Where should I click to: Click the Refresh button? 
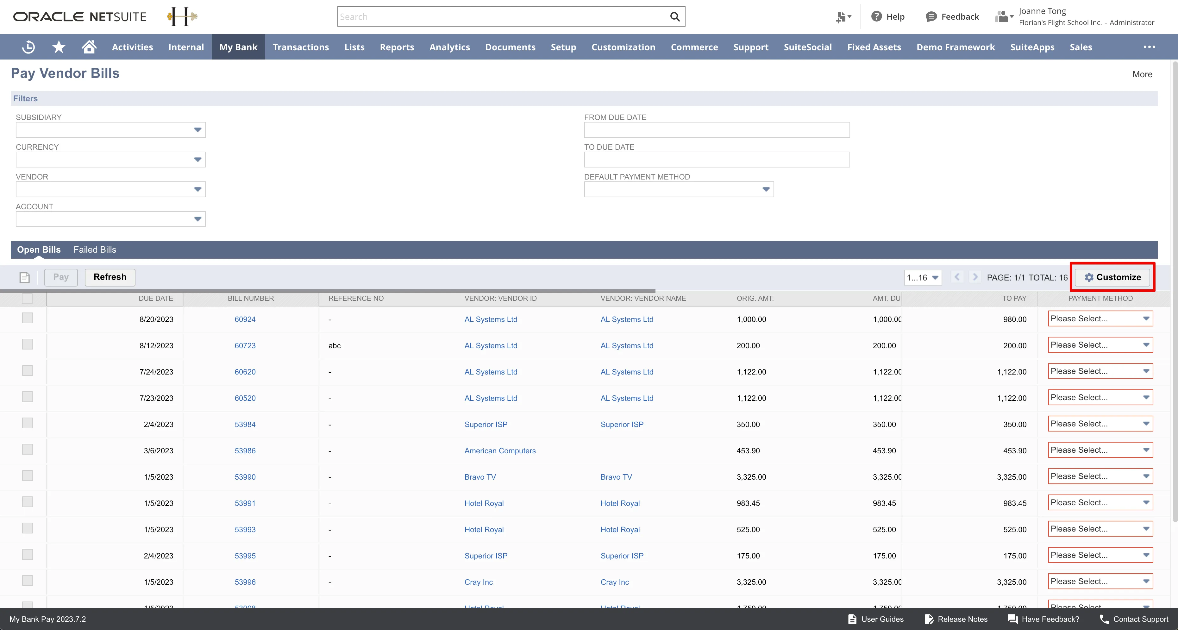[110, 277]
